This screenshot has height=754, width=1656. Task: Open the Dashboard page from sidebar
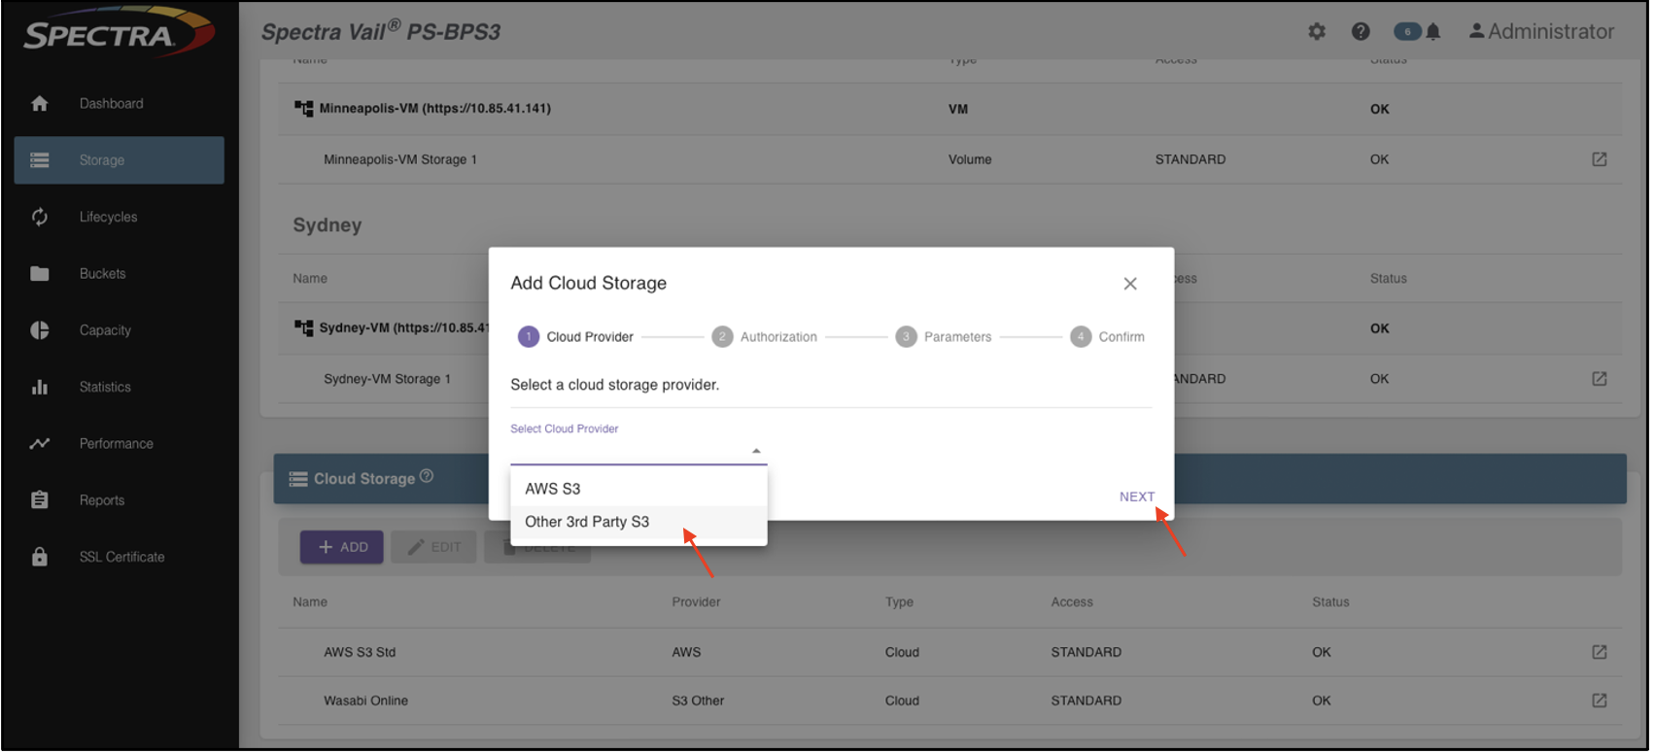(x=120, y=104)
